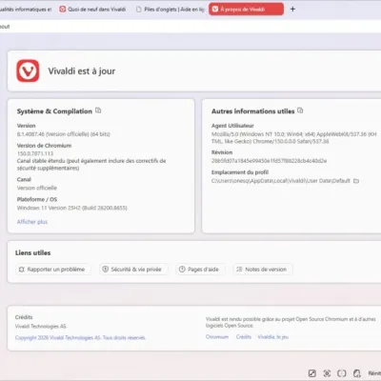The image size is (381, 381).
Task: Open a new tab with the plus button
Action: pos(292,10)
